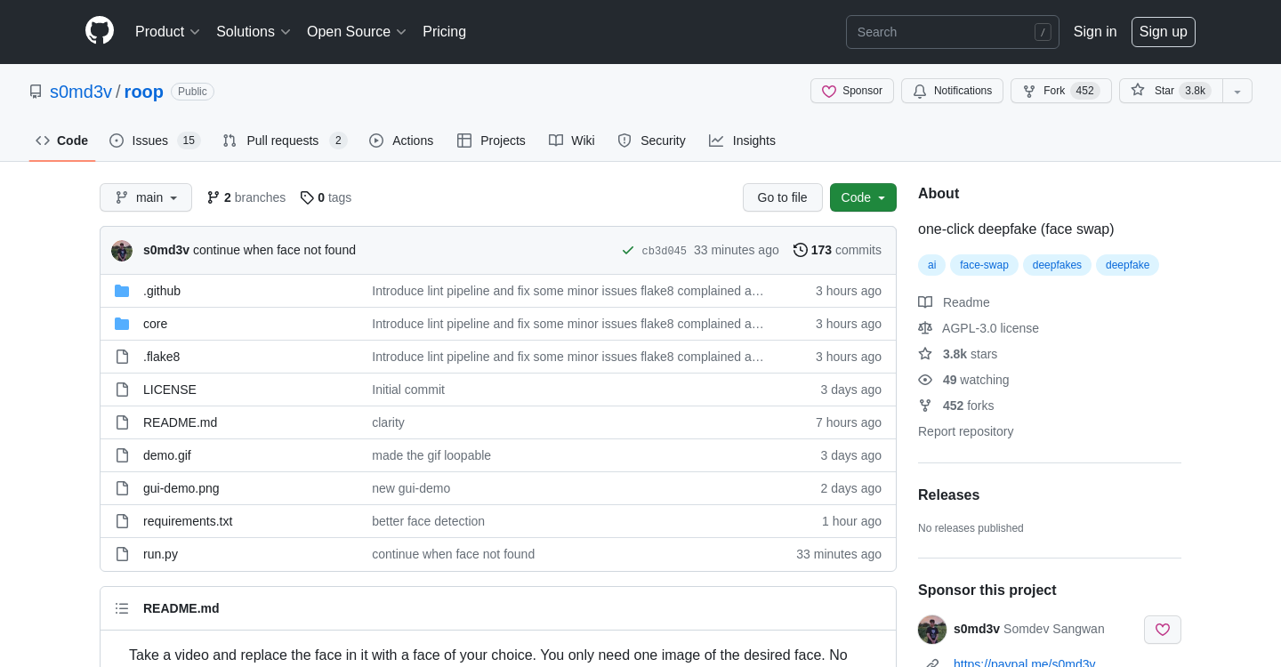The width and height of the screenshot is (1281, 667).
Task: Click the green checkmark commit status icon
Action: click(628, 251)
